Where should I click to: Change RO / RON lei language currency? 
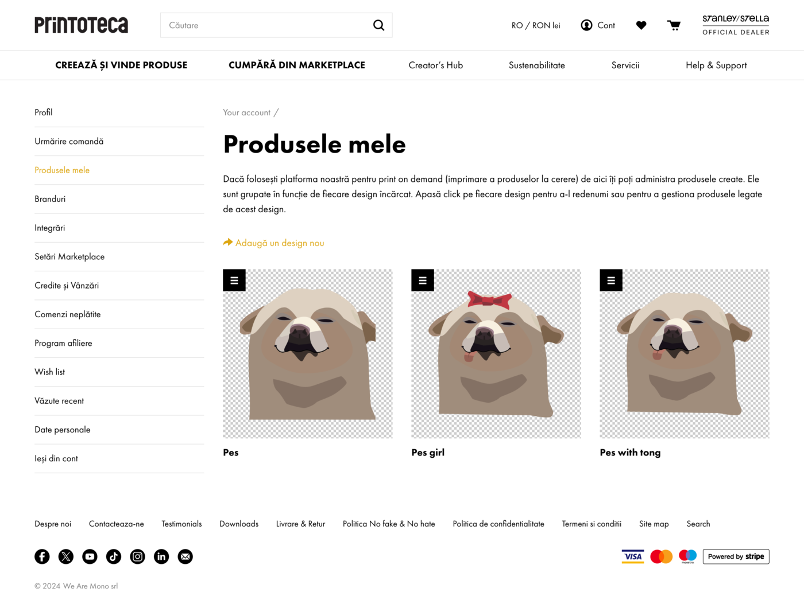[536, 25]
